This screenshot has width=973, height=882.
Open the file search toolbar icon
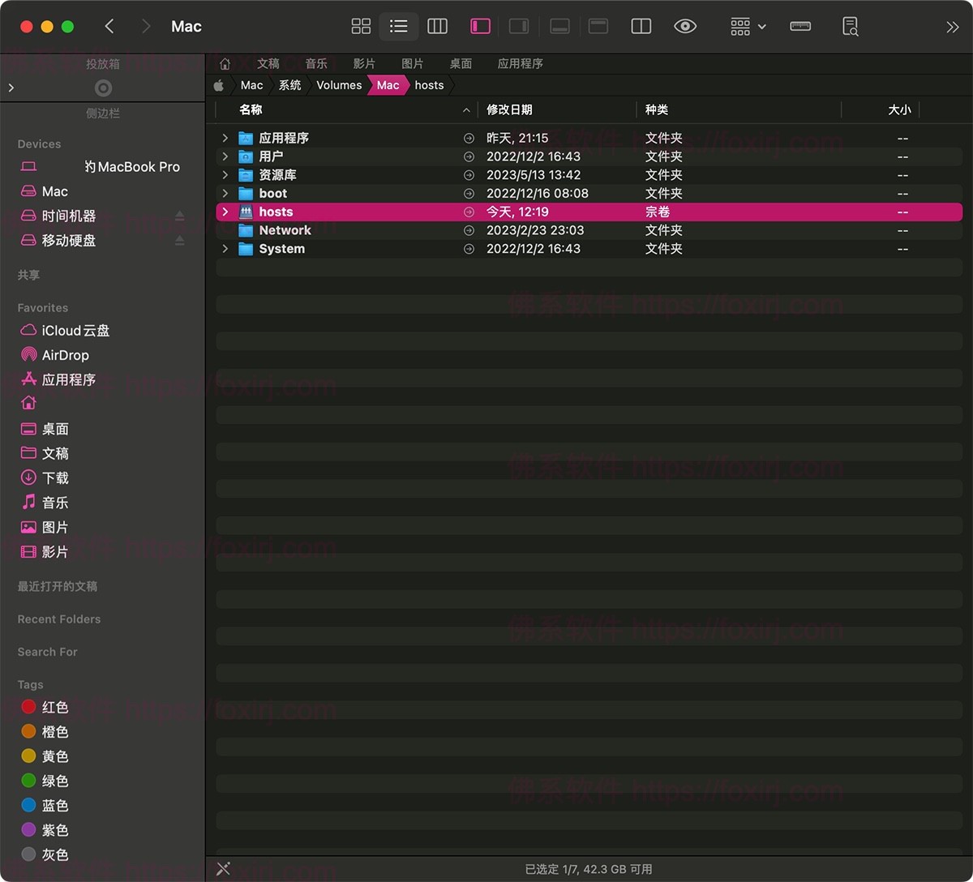(850, 26)
